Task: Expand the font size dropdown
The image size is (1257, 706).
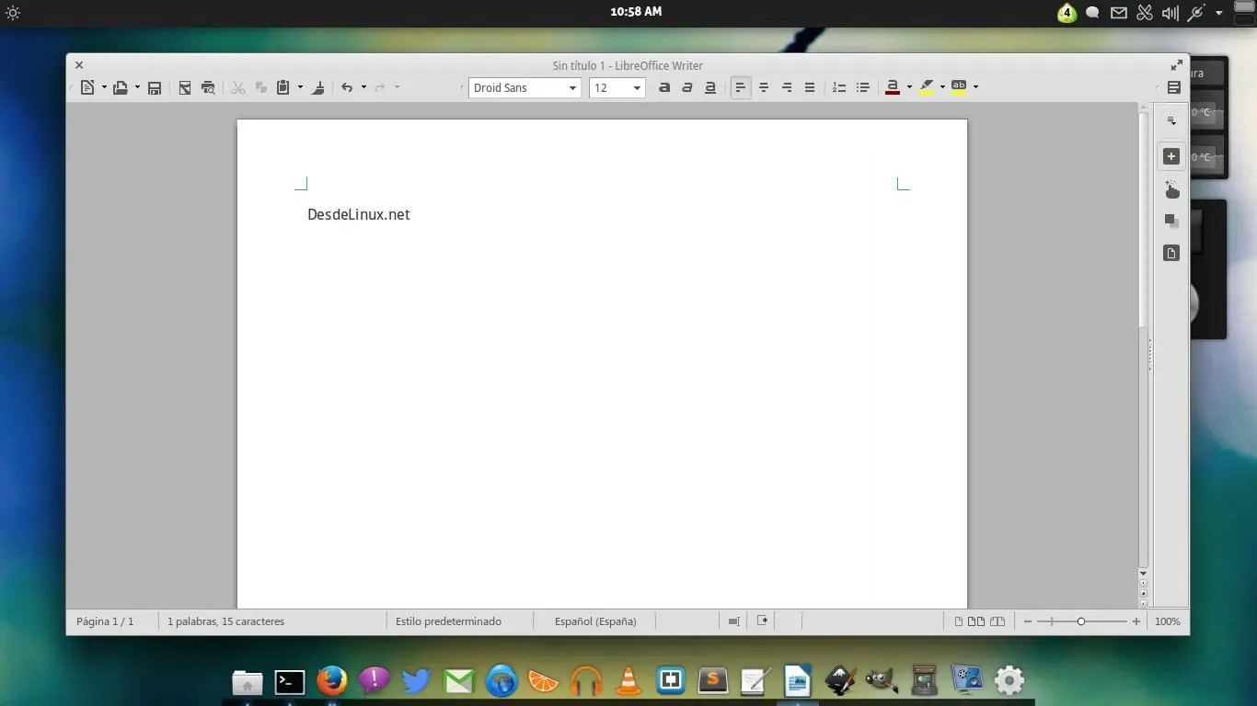Action: point(636,87)
